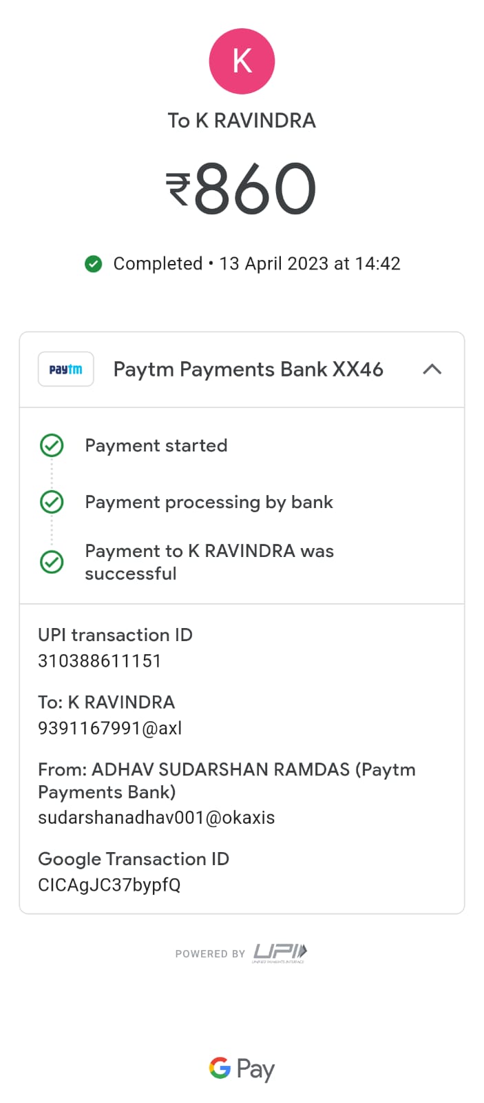Screen dimensions: 484x1103
Task: Click the Paytm bank logo
Action: 65,370
